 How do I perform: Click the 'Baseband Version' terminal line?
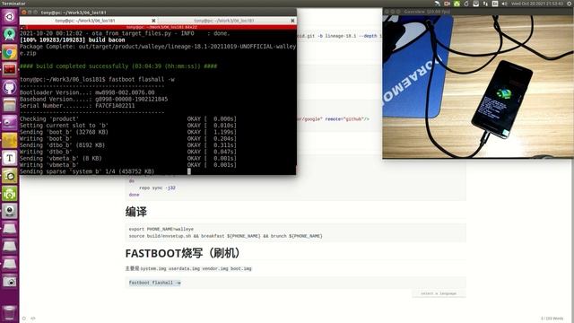pos(93,100)
